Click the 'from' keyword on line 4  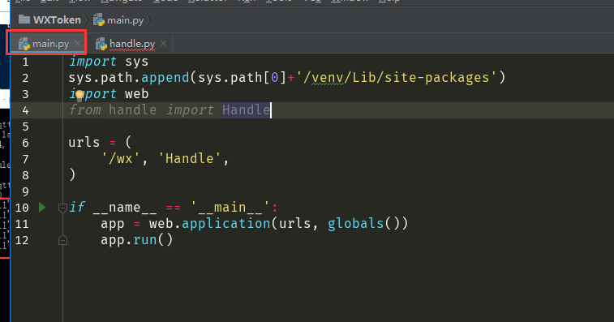click(x=85, y=110)
